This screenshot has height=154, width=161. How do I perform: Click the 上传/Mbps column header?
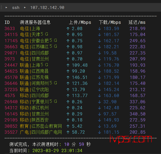pyautogui.click(x=80, y=23)
